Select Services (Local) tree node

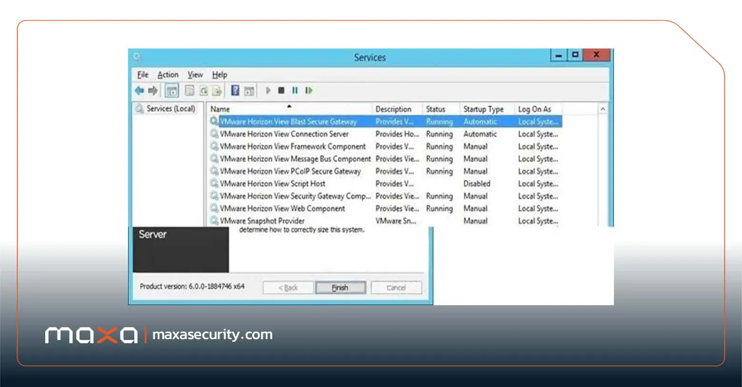[166, 108]
